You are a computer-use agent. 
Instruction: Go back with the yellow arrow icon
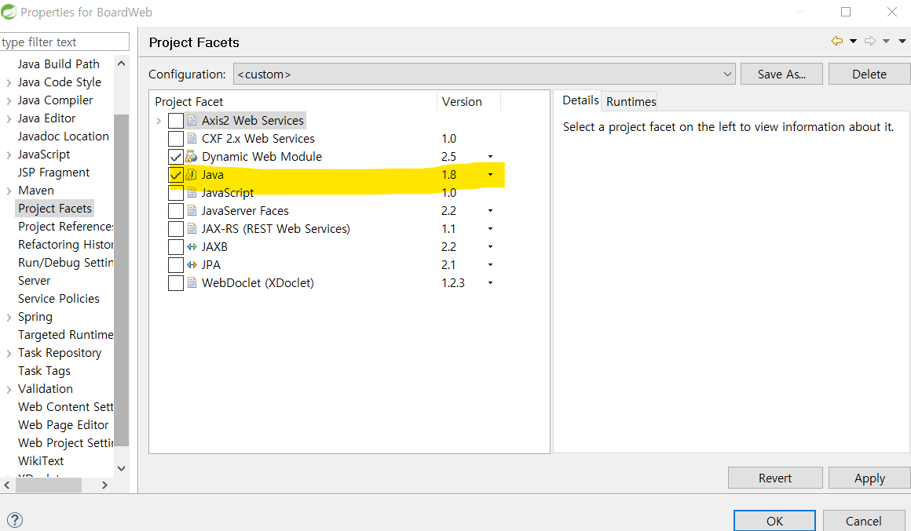click(x=836, y=41)
